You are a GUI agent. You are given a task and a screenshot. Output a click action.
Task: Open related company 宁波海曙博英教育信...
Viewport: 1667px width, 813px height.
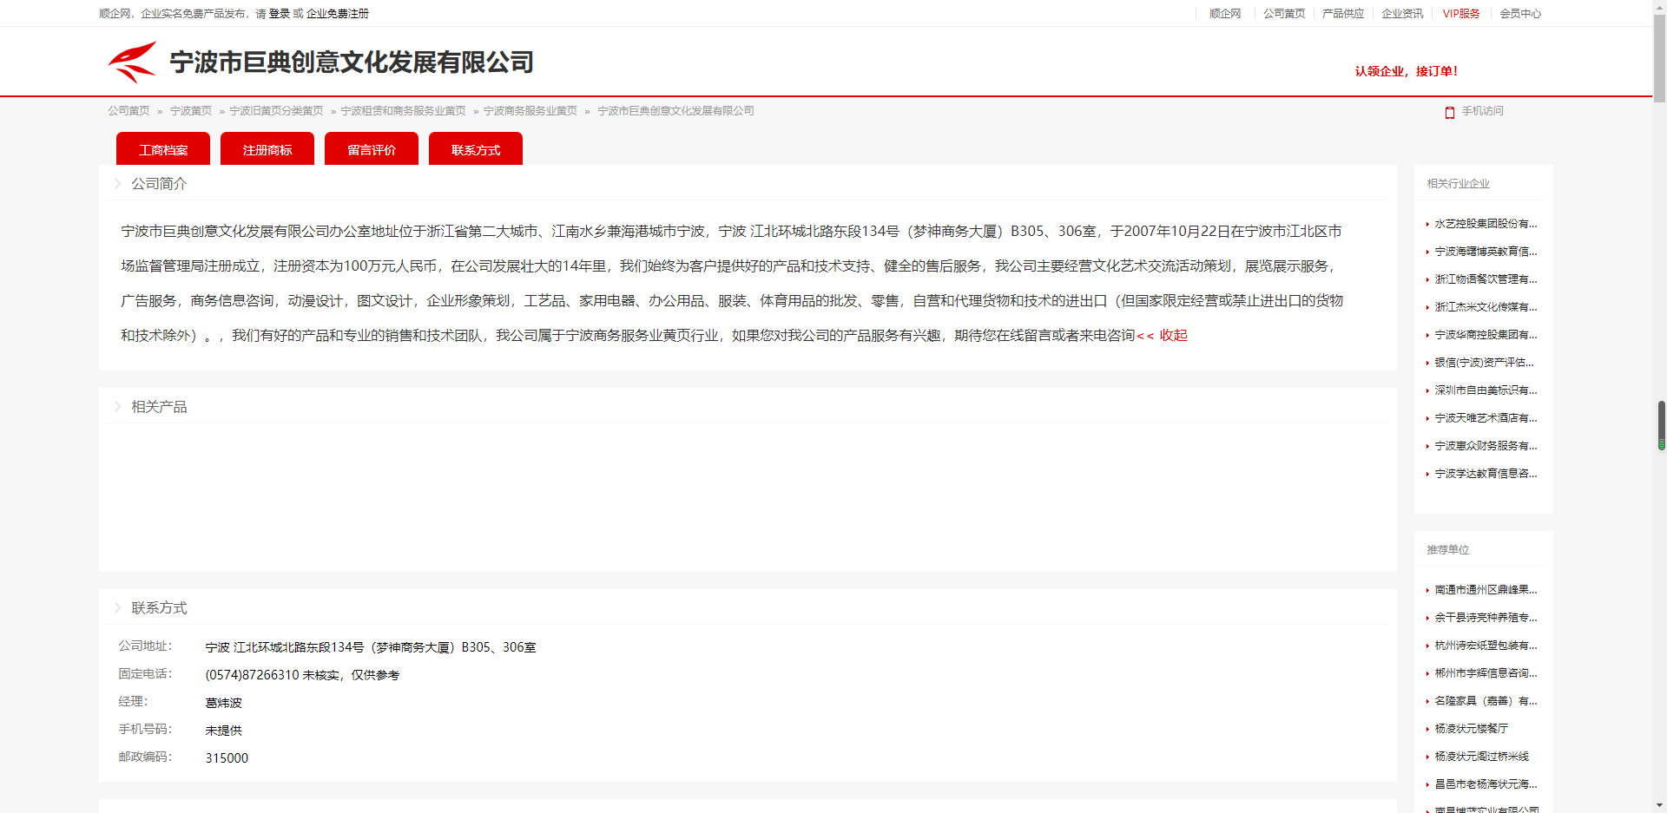[x=1486, y=252]
